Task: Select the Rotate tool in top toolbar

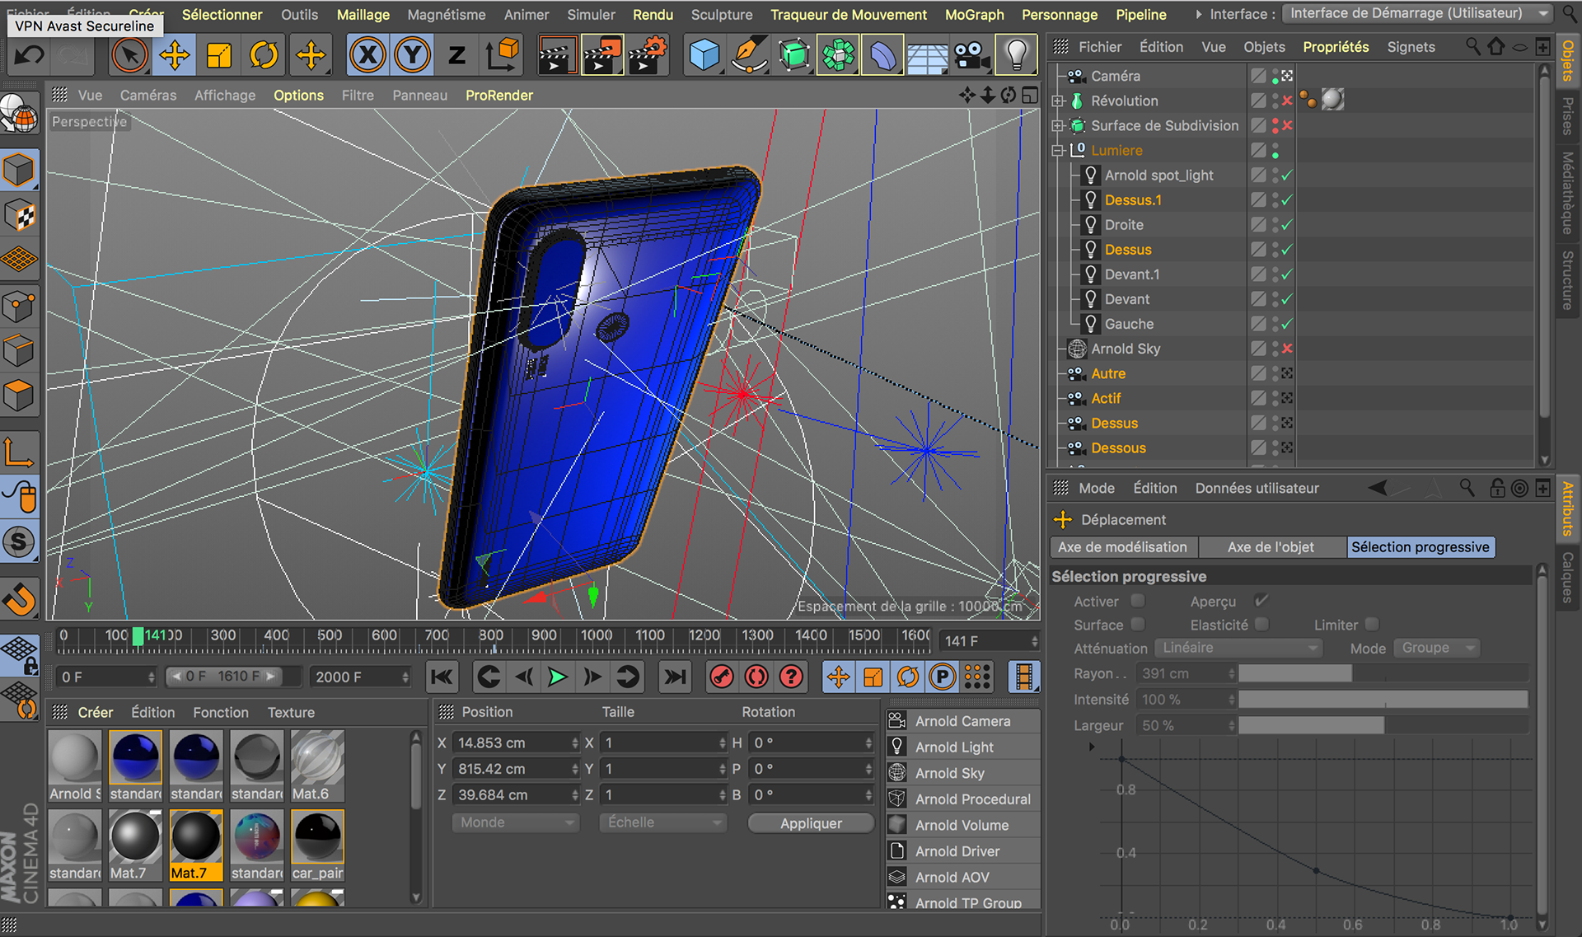Action: pos(264,56)
